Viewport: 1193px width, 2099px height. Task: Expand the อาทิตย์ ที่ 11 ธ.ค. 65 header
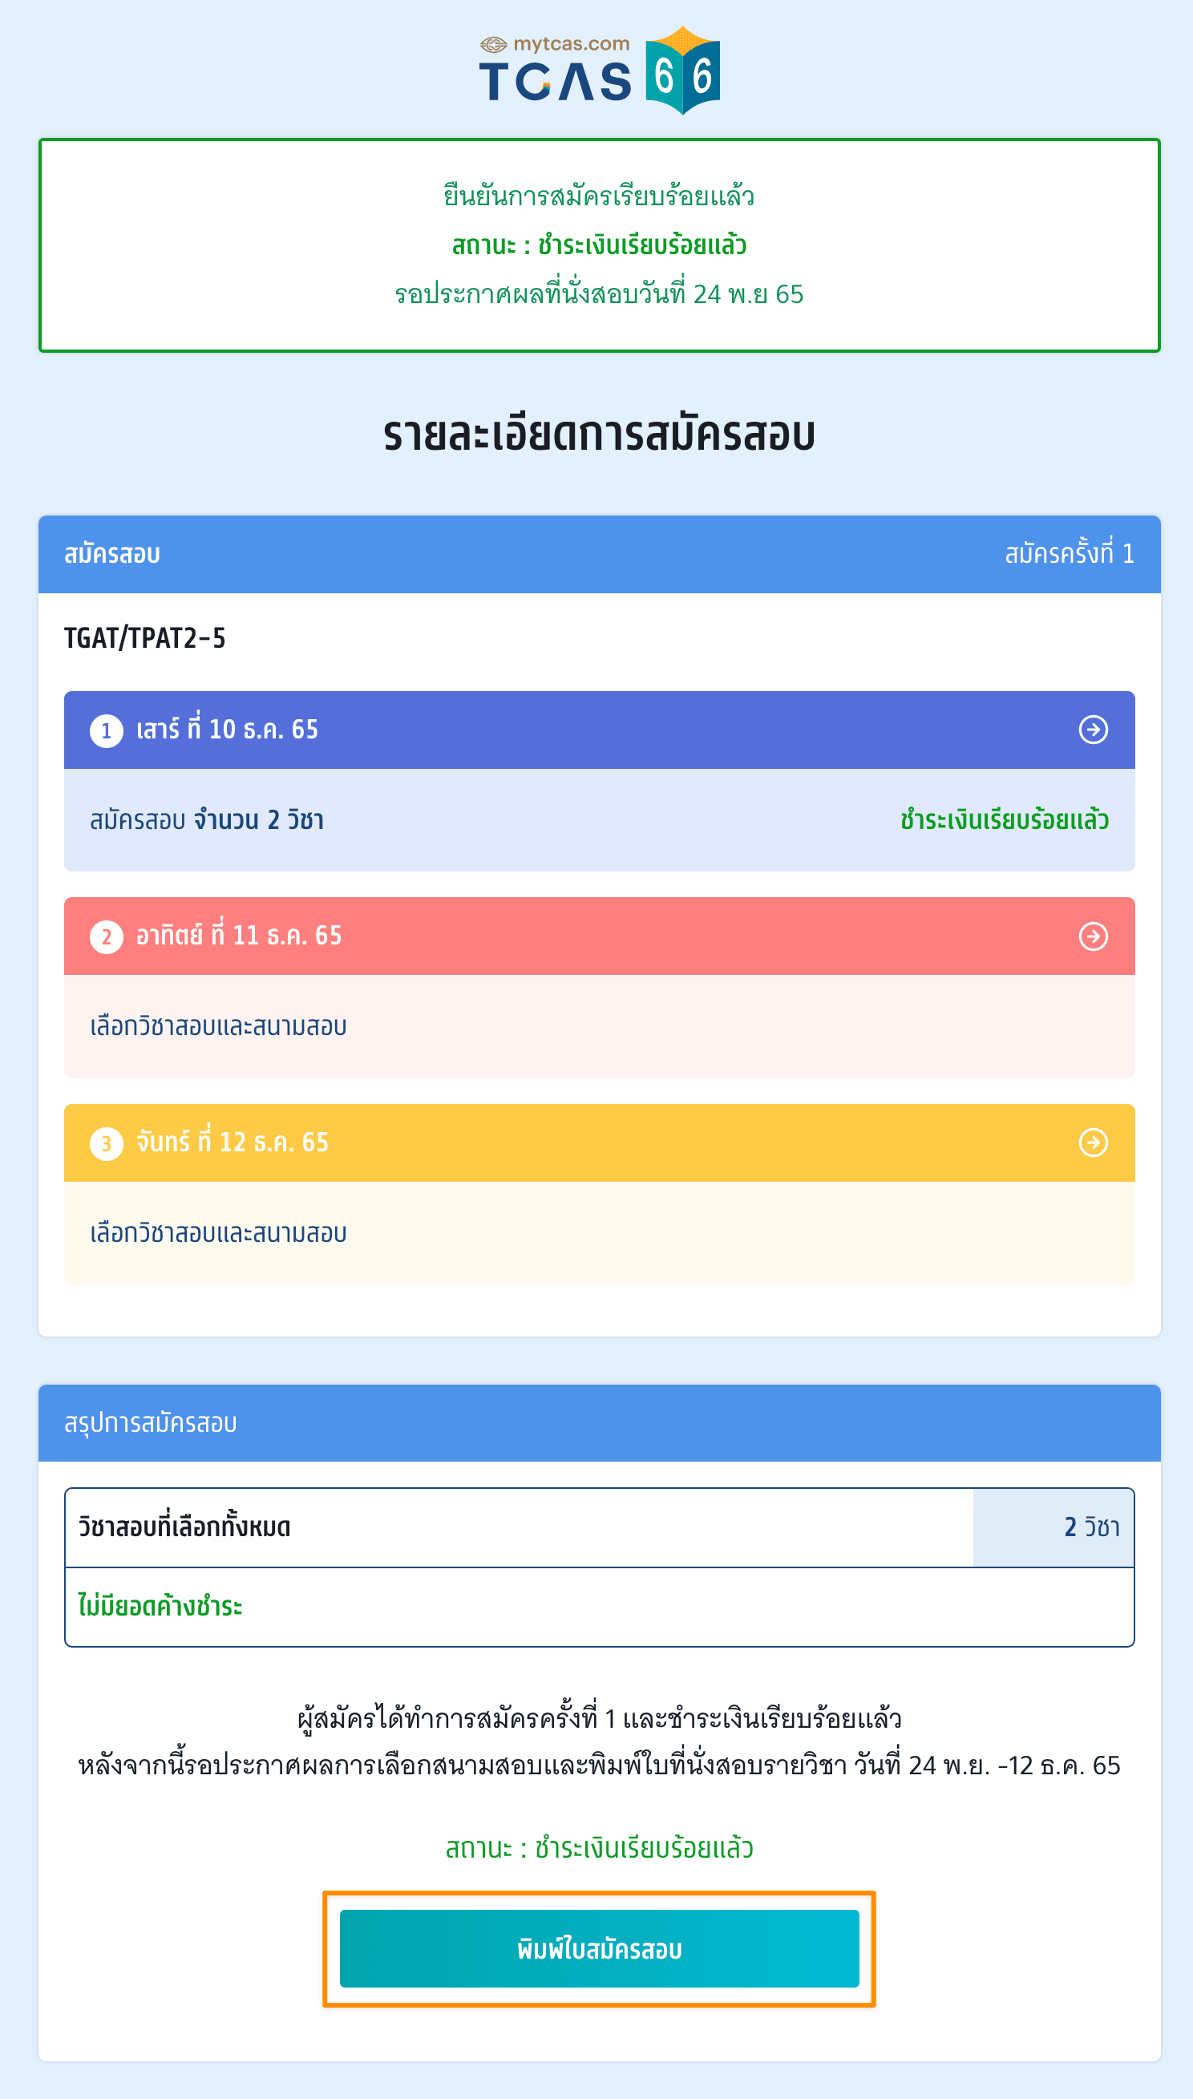pyautogui.click(x=599, y=936)
